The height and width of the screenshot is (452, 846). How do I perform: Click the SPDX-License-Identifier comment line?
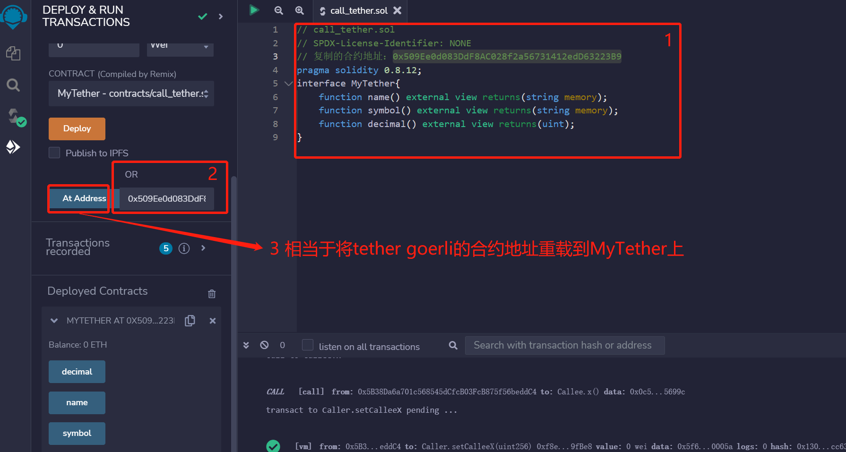(384, 43)
